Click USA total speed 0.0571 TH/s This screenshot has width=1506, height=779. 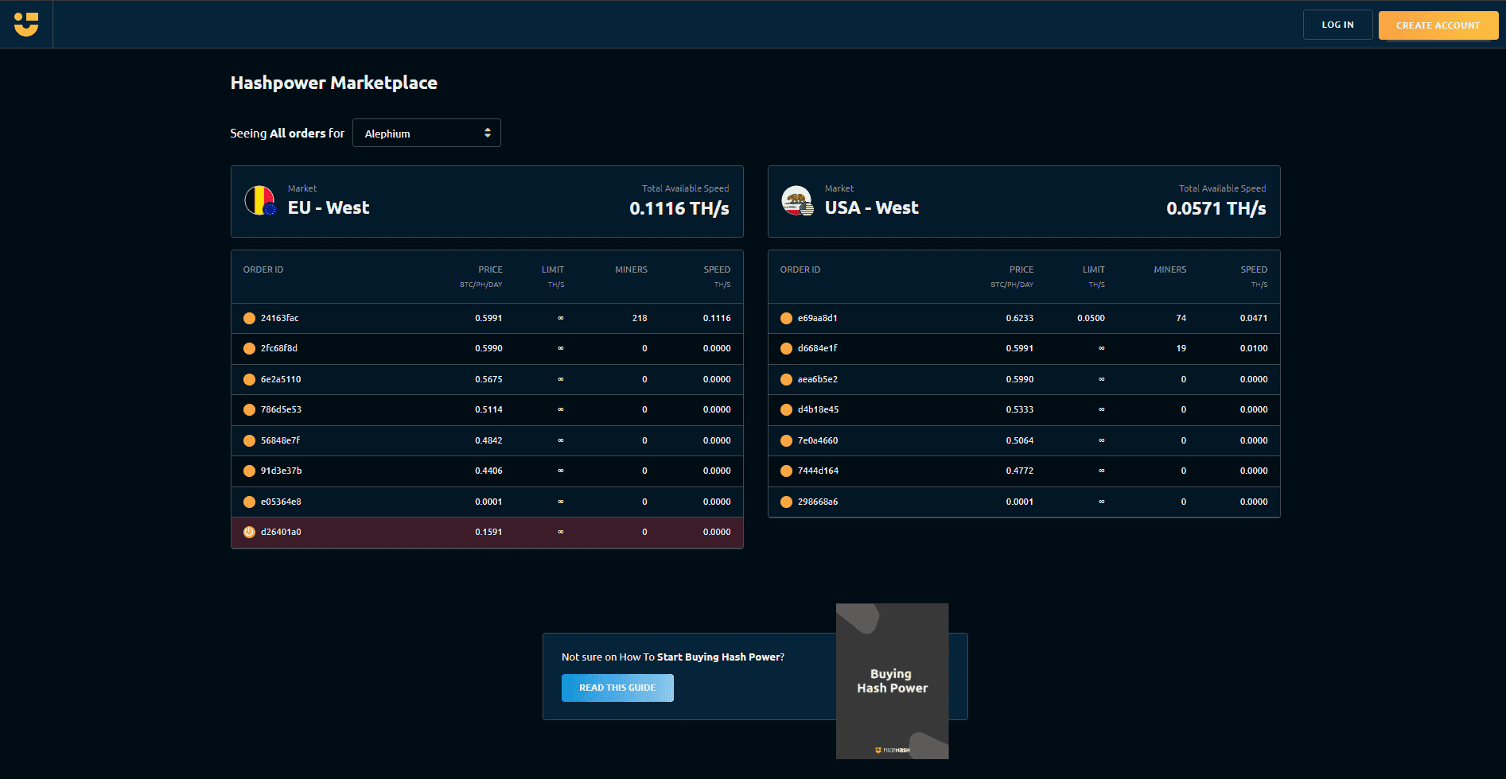[x=1216, y=208]
